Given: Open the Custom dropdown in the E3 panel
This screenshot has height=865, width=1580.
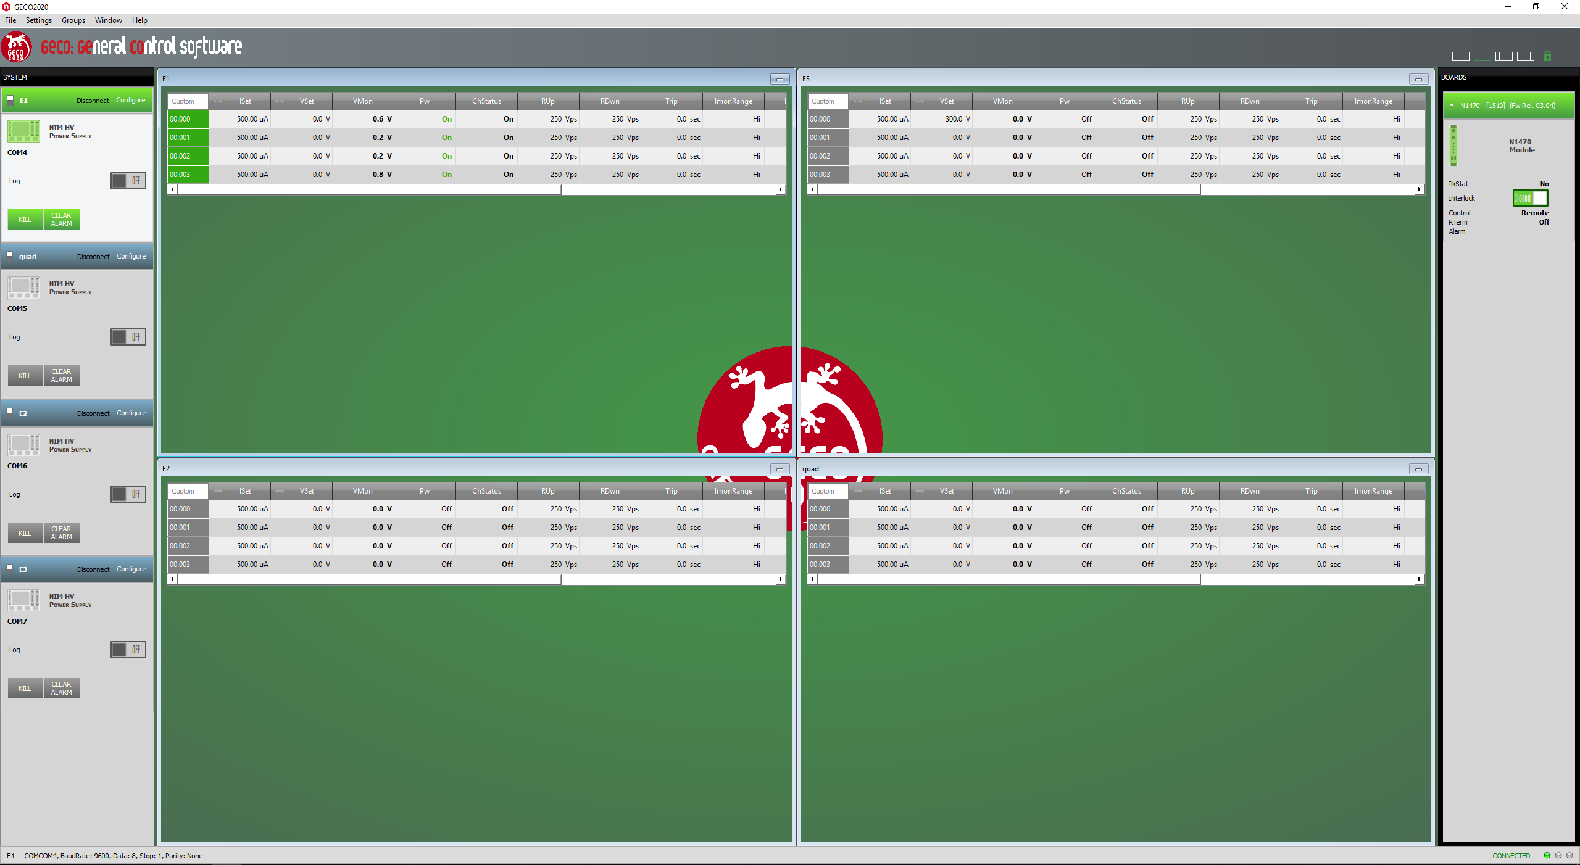Looking at the screenshot, I should pyautogui.click(x=827, y=101).
